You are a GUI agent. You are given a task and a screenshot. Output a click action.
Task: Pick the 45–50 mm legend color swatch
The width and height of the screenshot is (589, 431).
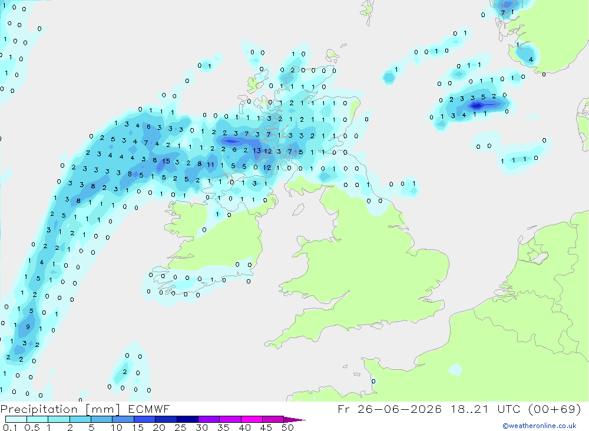coord(273,419)
